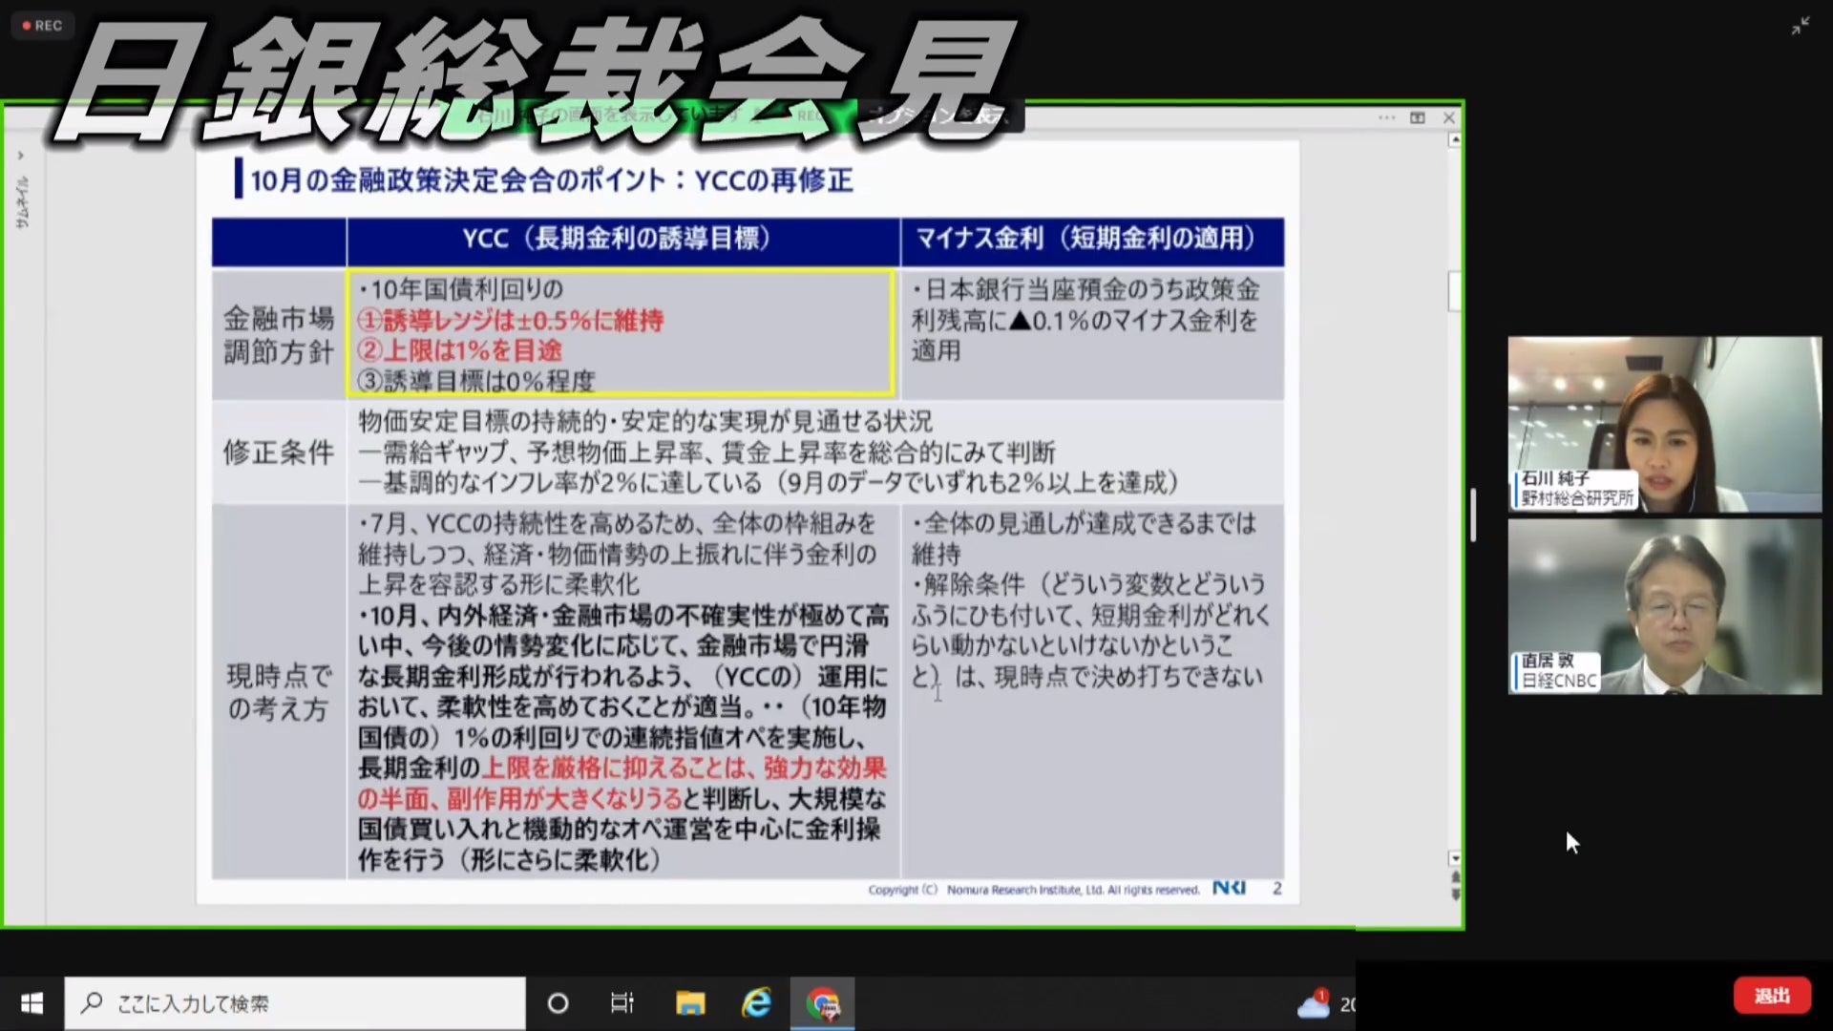1833x1031 pixels.
Task: Switch to Chrome on taskbar
Action: pos(822,1003)
